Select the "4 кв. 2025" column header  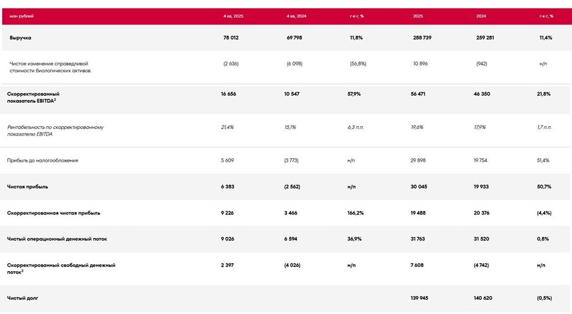point(233,17)
